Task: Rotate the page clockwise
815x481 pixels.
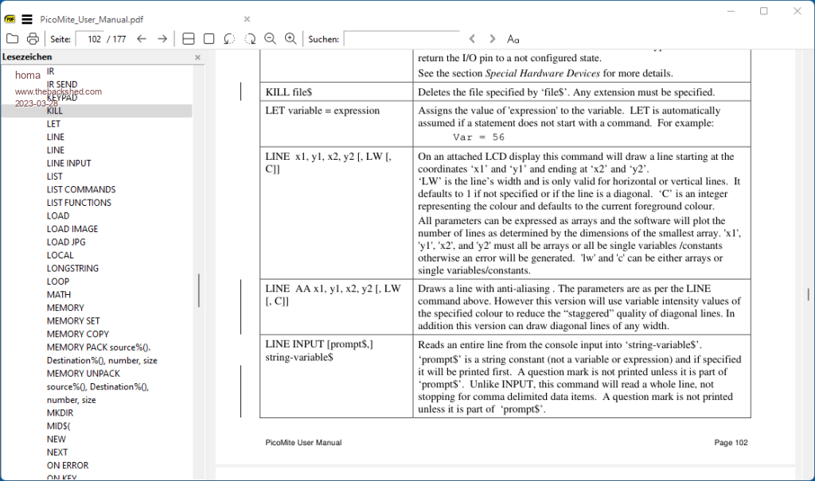Action: click(250, 38)
